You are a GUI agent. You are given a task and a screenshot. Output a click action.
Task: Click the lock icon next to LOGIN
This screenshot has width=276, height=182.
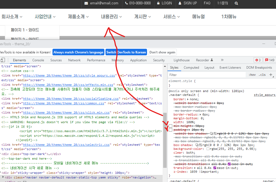coord(158,3)
